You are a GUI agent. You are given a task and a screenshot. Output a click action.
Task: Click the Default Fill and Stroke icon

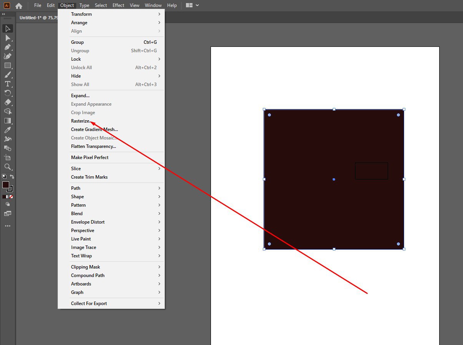click(4, 176)
